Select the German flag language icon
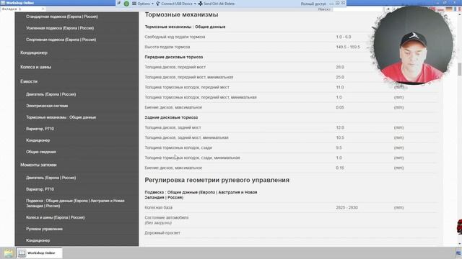Image resolution: width=462 pixels, height=259 pixels. (x=449, y=9)
